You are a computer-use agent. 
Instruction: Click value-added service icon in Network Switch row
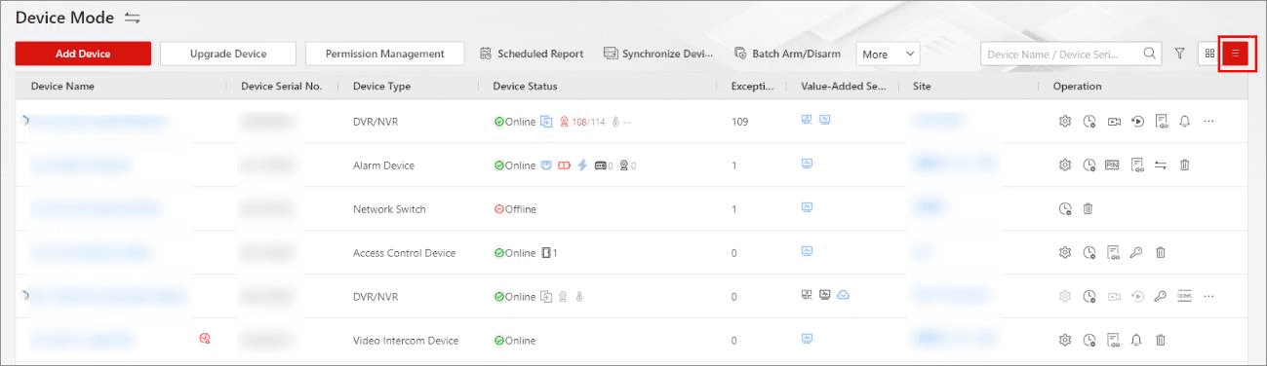pyautogui.click(x=807, y=207)
